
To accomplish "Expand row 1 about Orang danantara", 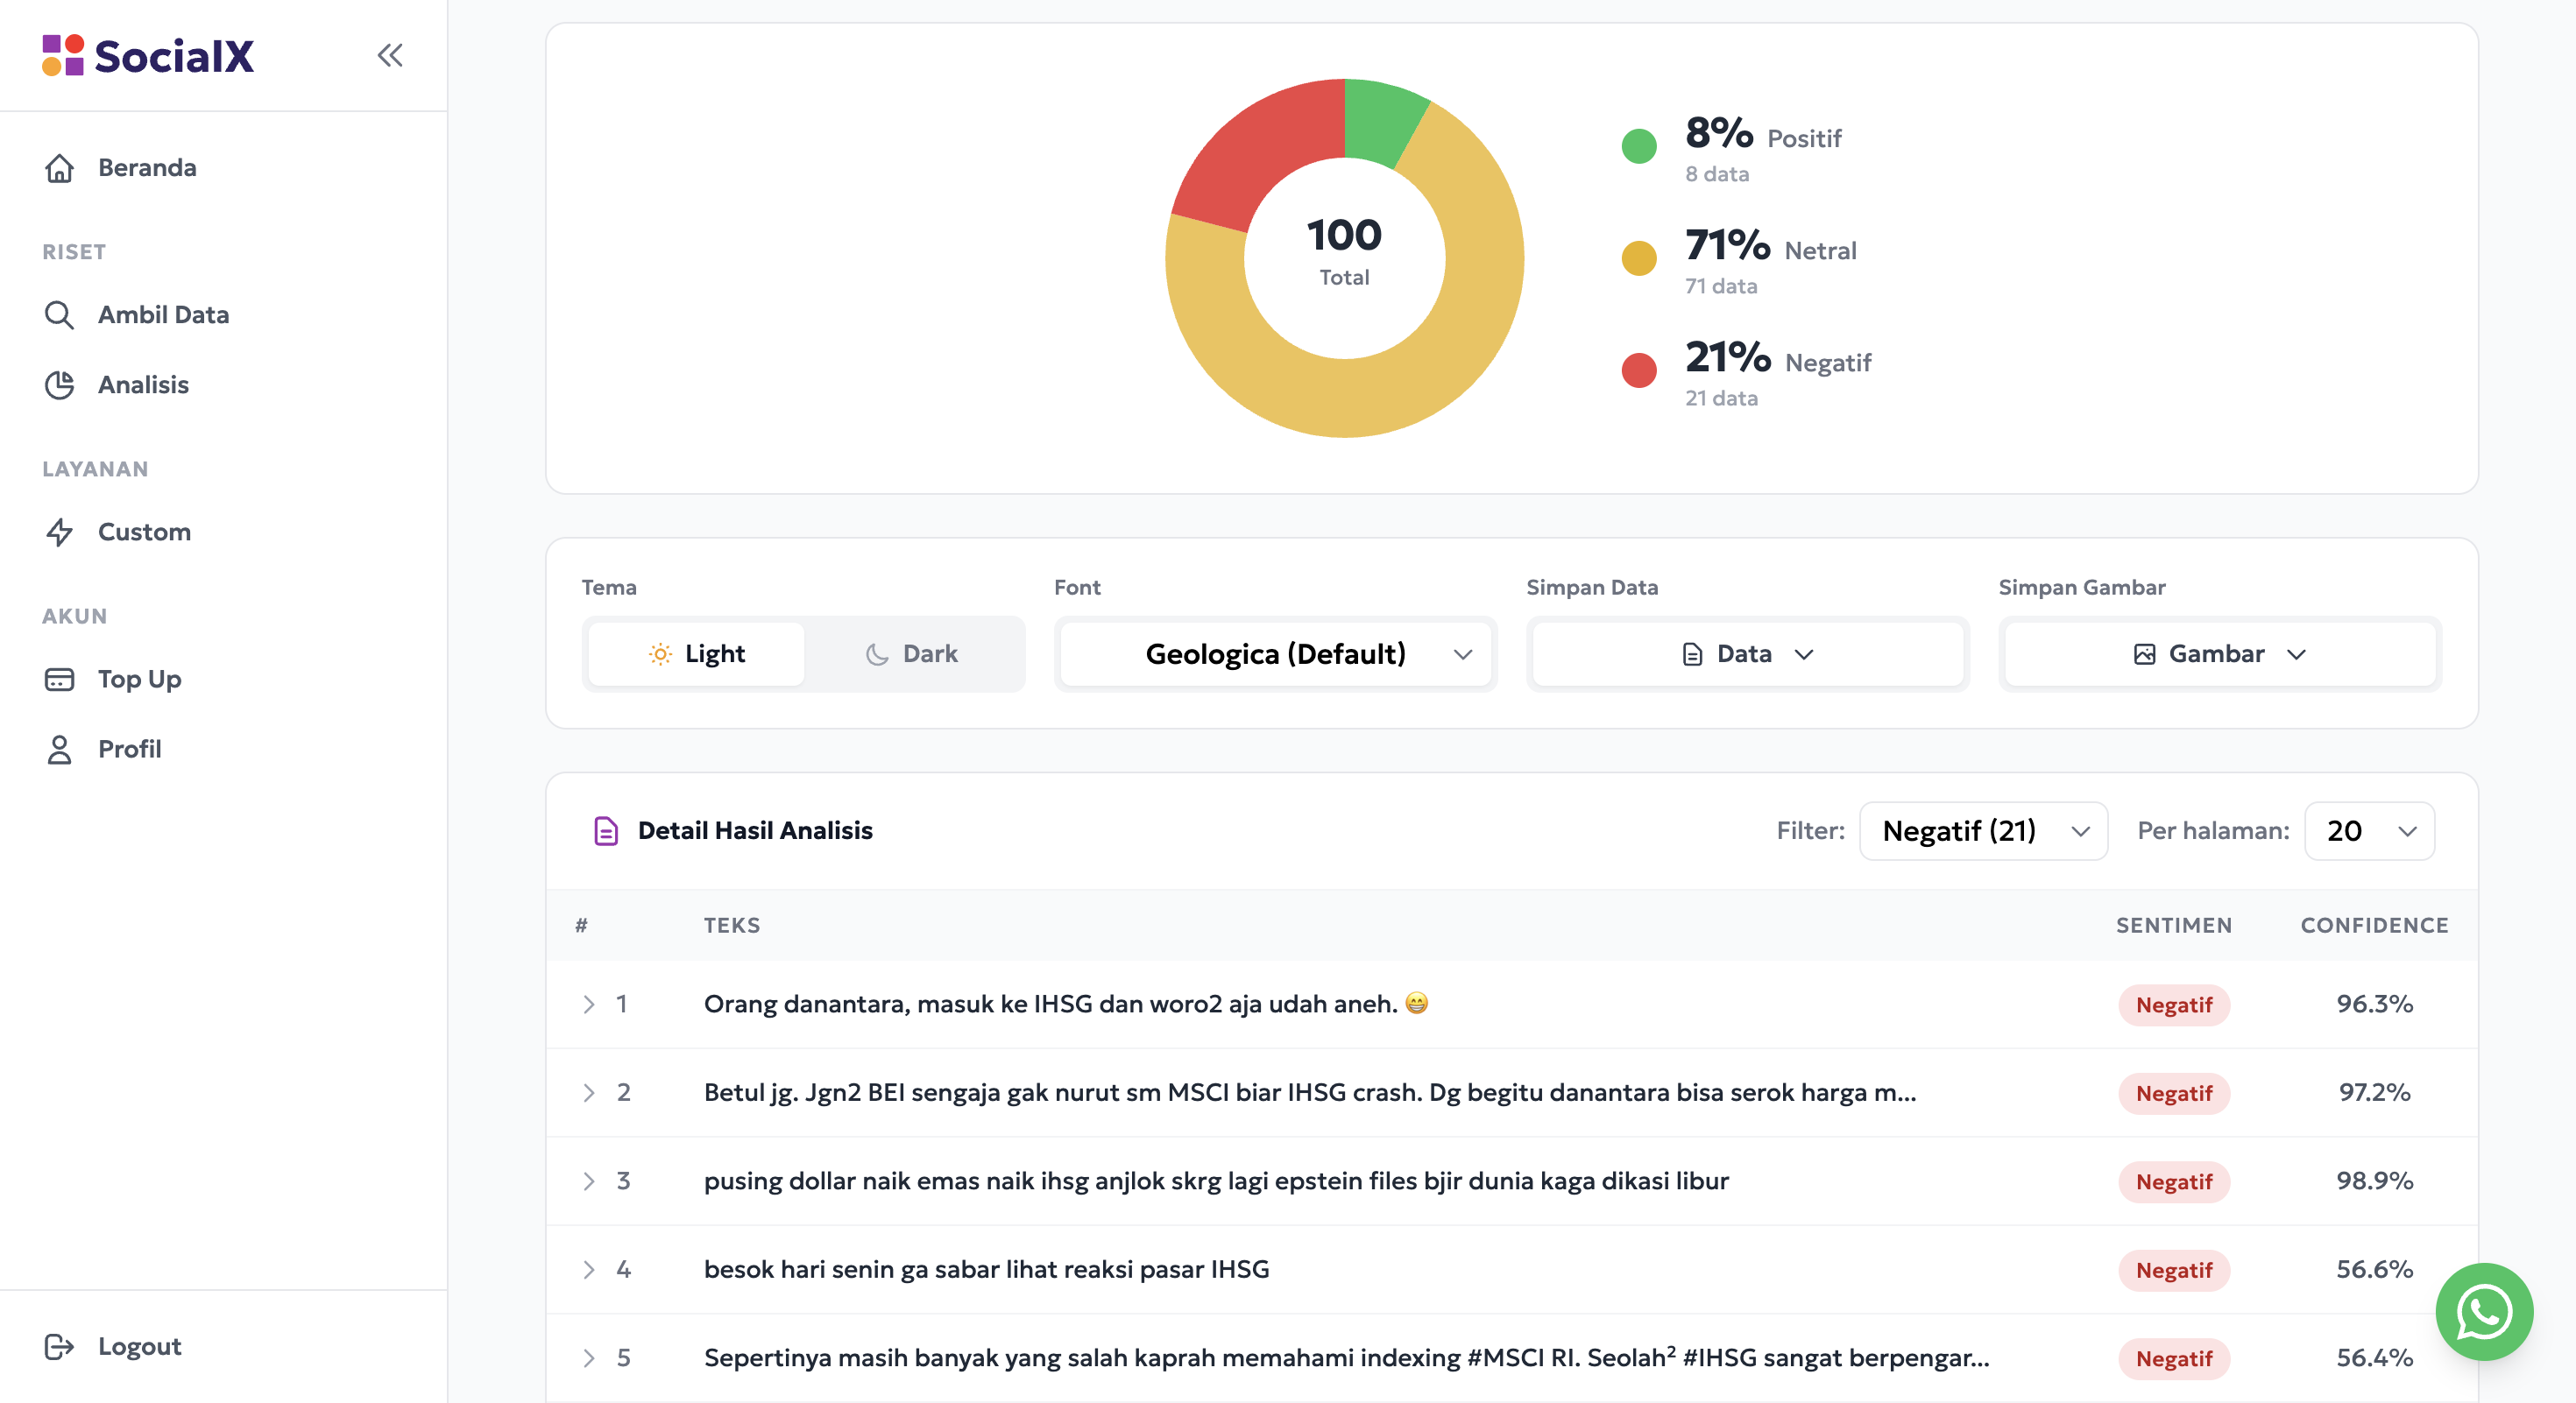I will click(588, 1005).
